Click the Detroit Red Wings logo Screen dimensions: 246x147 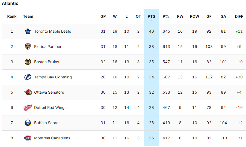(x=28, y=108)
